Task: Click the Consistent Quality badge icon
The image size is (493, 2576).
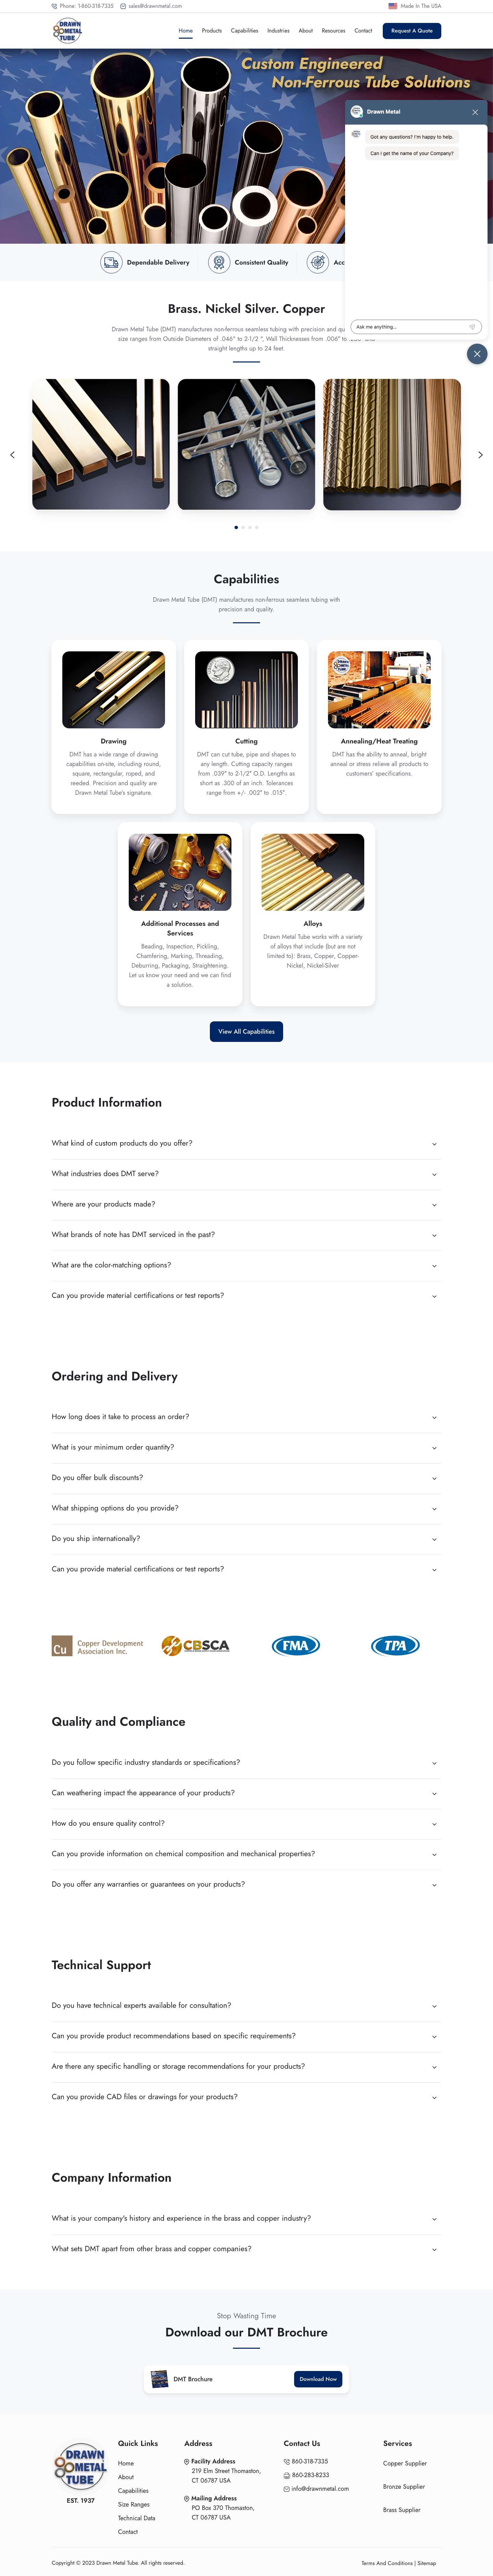Action: (218, 262)
